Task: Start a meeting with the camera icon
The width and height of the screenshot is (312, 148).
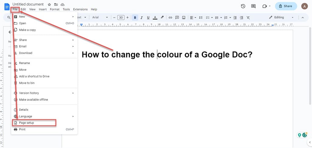Action: coord(264,6)
